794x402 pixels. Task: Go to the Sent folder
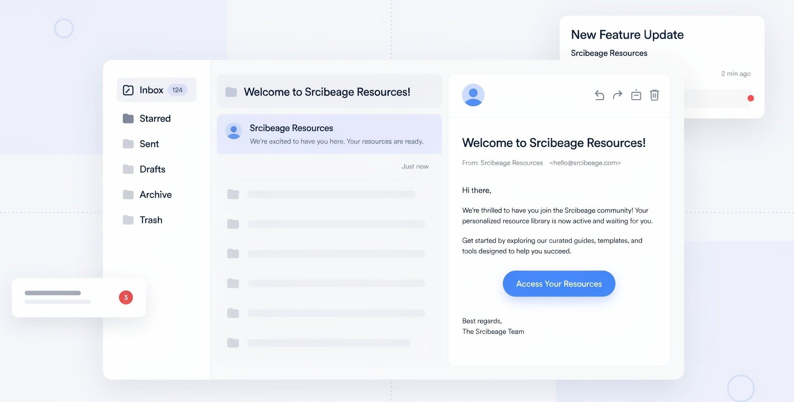pyautogui.click(x=141, y=144)
